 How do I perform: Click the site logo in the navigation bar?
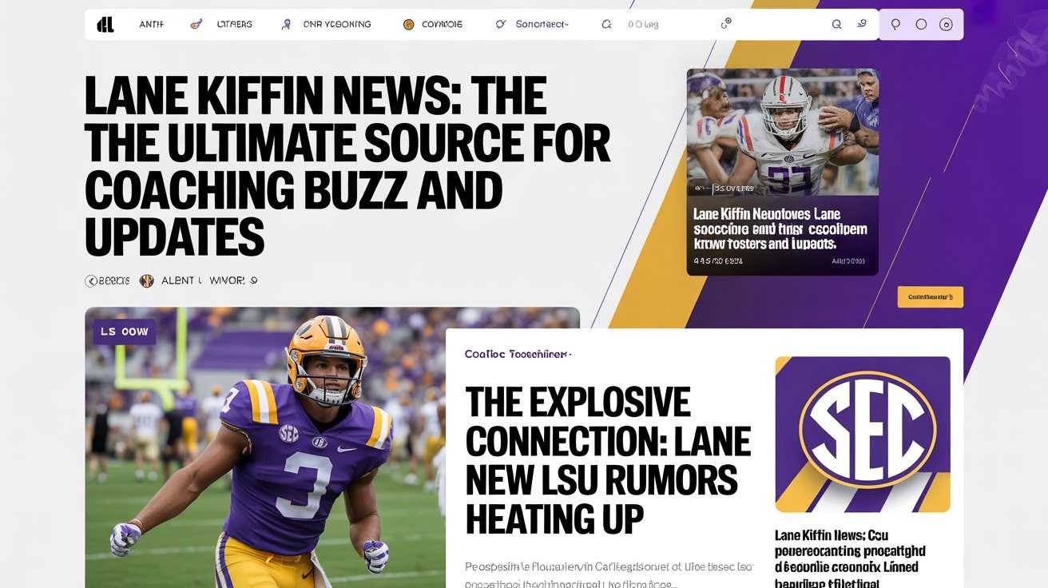tap(105, 25)
